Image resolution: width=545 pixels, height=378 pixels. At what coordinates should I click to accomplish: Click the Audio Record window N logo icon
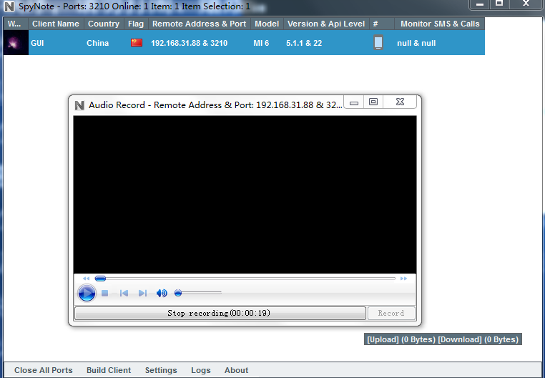tap(79, 105)
